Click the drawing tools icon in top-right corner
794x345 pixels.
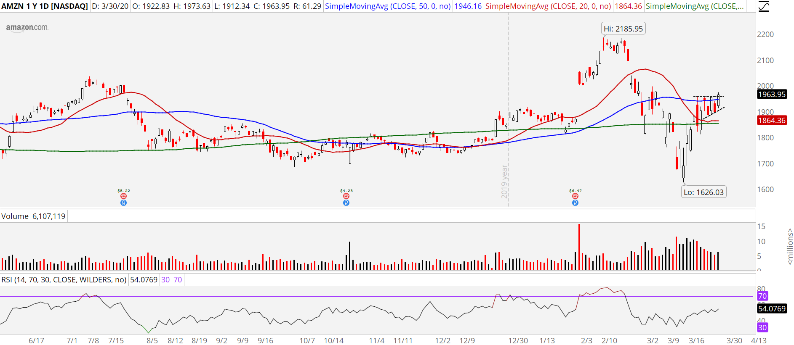click(x=764, y=6)
